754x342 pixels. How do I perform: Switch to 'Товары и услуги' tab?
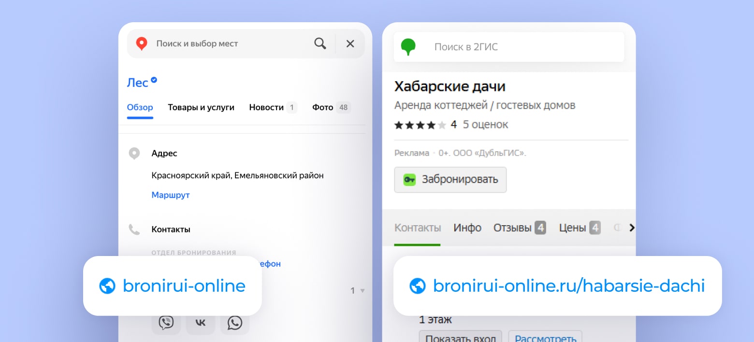pos(201,107)
